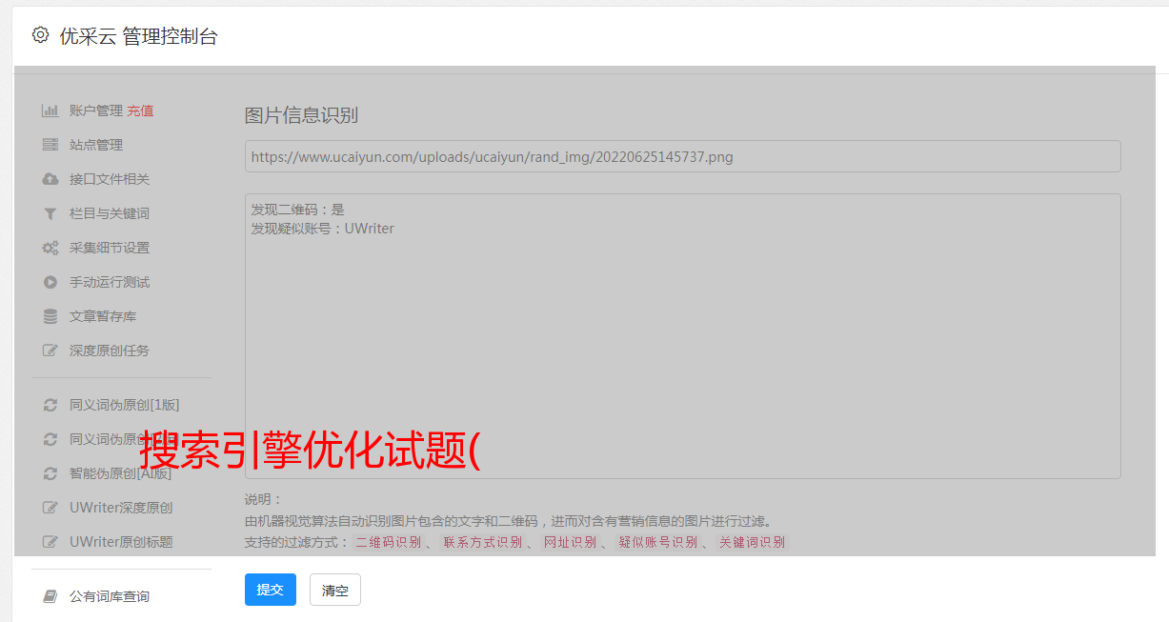Select UWriter深度原创 in sidebar

click(x=121, y=508)
